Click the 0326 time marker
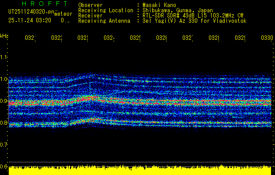The width and height of the screenshot is (275, 175). click(161, 38)
